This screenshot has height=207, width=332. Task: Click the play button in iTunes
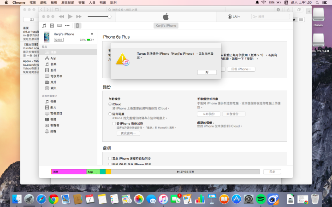[70, 17]
